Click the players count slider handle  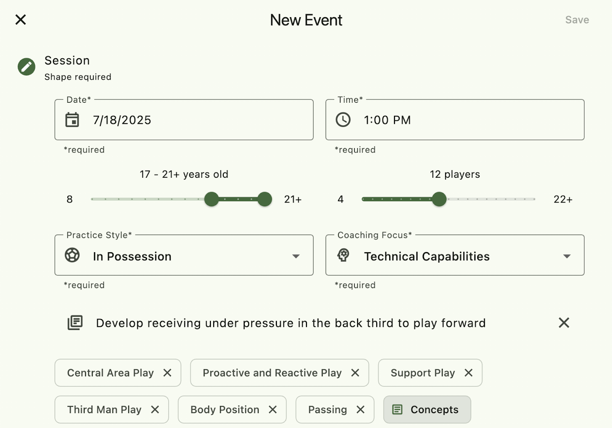point(439,199)
